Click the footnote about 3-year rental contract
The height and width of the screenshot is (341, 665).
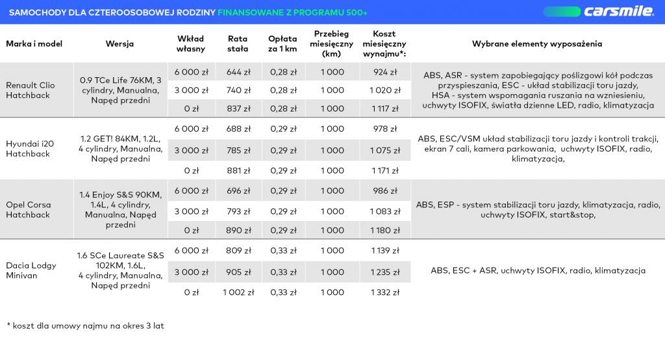pyautogui.click(x=84, y=325)
